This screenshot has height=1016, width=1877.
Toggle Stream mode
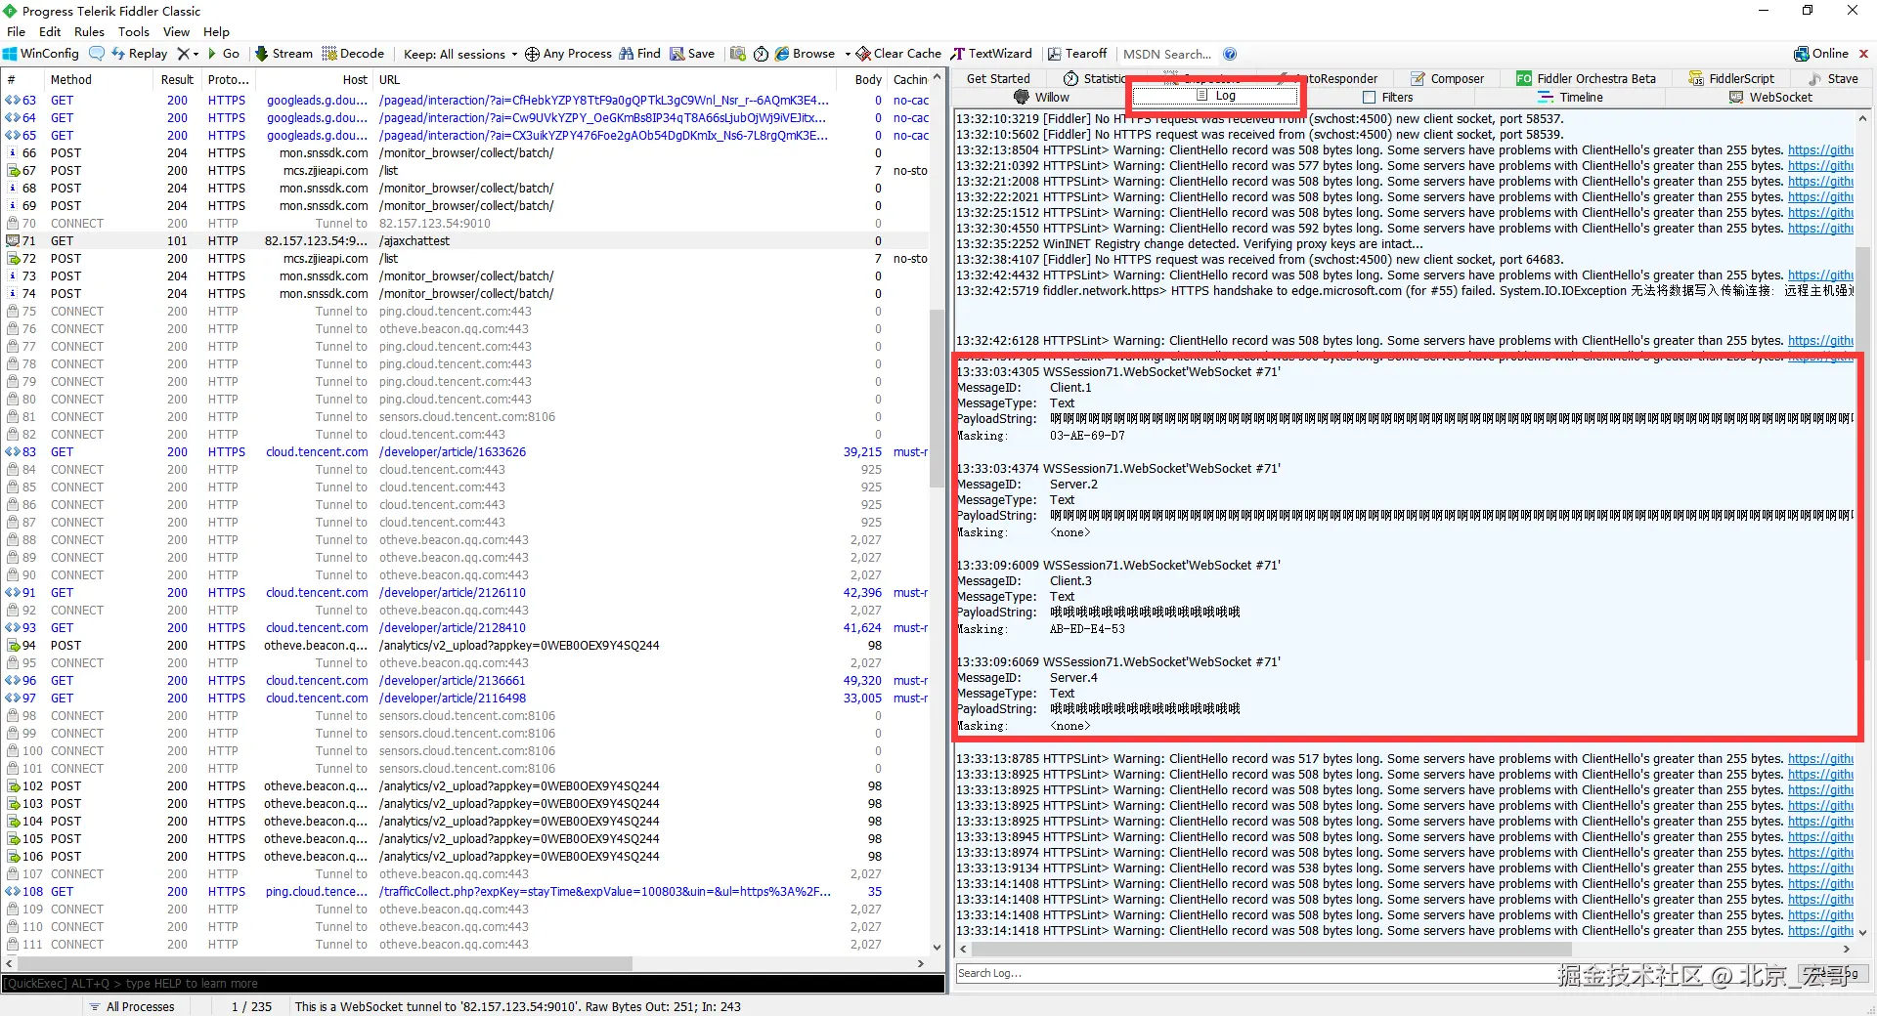tap(284, 54)
